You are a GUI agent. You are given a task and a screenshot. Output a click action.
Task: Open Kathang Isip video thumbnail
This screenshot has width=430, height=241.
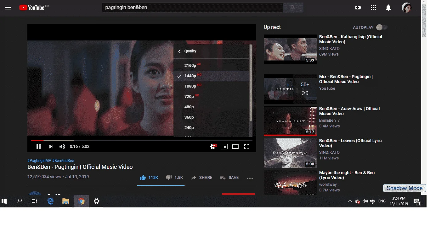pyautogui.click(x=290, y=49)
